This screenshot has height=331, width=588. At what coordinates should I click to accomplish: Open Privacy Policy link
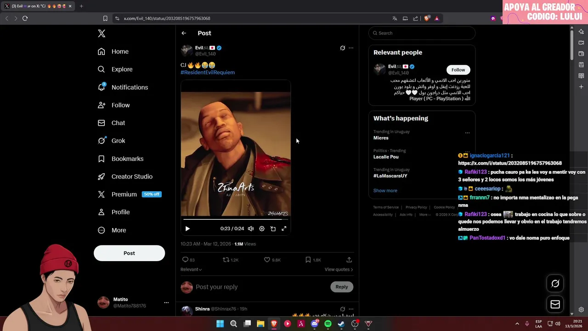coord(416,207)
